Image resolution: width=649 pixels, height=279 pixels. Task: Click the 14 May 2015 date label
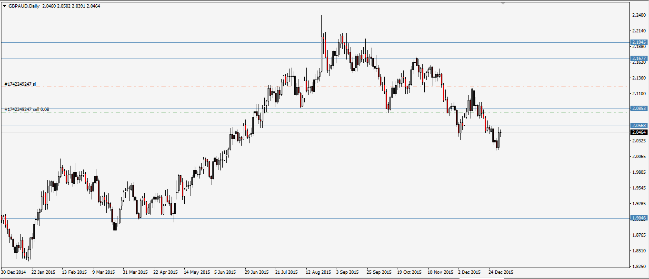[197, 272]
